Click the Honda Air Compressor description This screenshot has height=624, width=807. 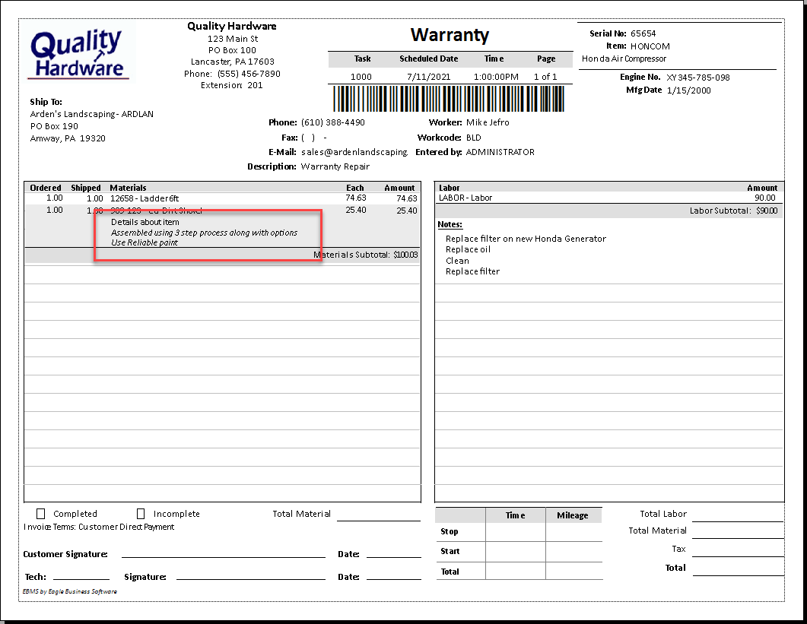point(624,59)
